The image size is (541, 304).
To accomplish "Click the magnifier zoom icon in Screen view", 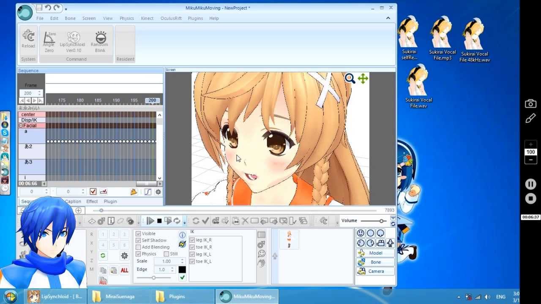I will 350,78.
